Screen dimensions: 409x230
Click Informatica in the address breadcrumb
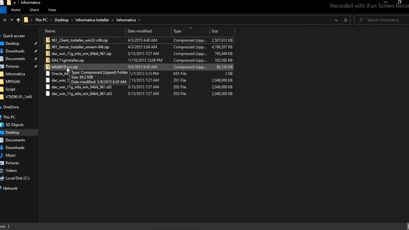(x=126, y=20)
